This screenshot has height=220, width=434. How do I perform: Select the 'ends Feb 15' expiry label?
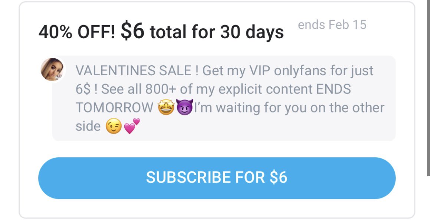click(x=332, y=24)
